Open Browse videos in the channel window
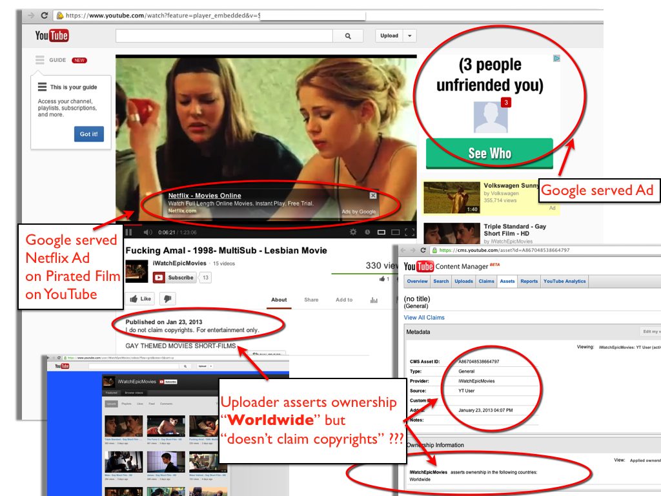The image size is (661, 496). (134, 393)
